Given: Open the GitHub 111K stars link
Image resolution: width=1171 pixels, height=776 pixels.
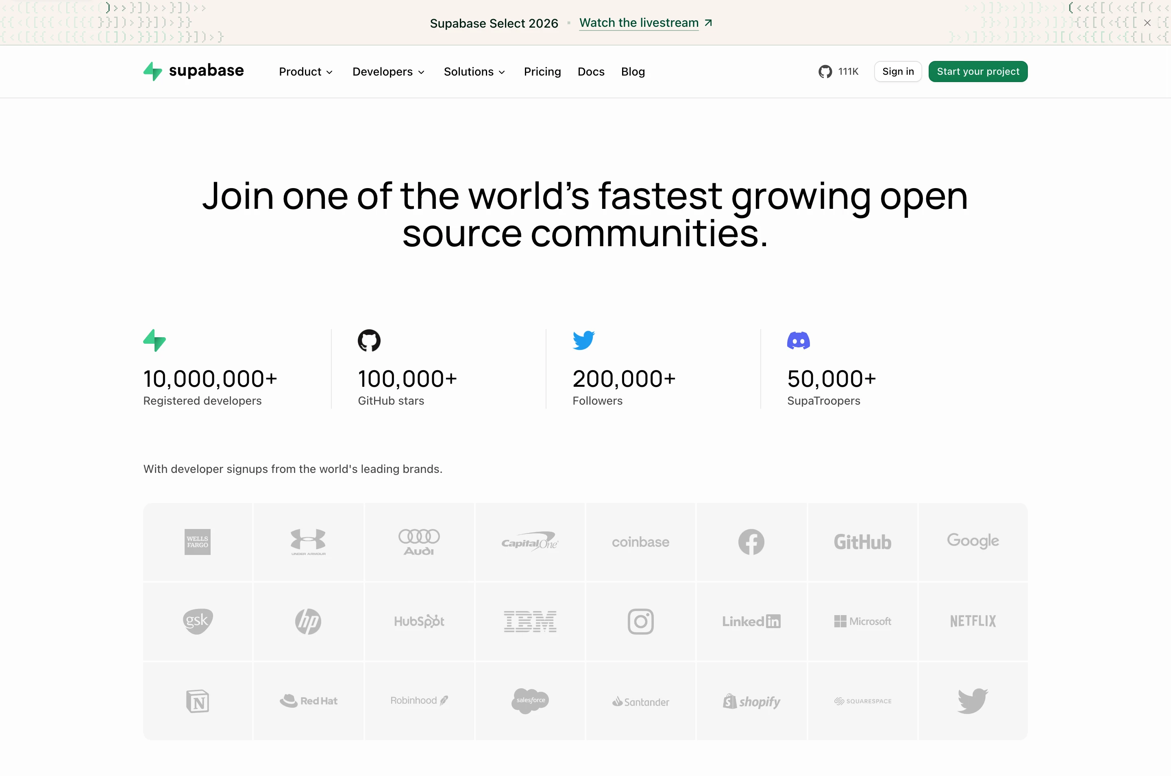Looking at the screenshot, I should 838,71.
